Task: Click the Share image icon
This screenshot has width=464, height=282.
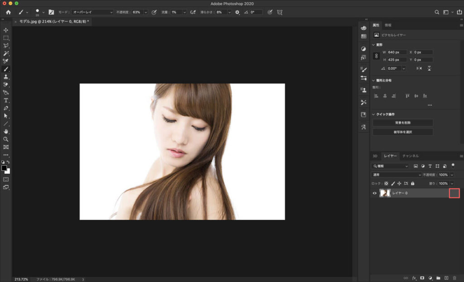Action: click(x=459, y=12)
